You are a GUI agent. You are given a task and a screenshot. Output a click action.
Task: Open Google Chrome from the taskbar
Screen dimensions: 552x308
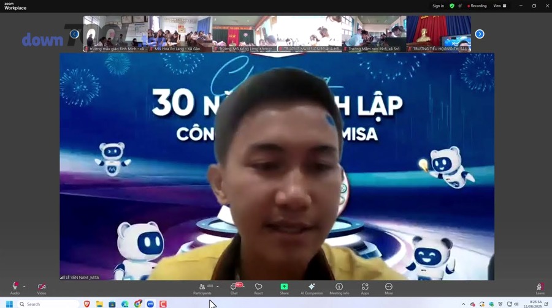137,304
